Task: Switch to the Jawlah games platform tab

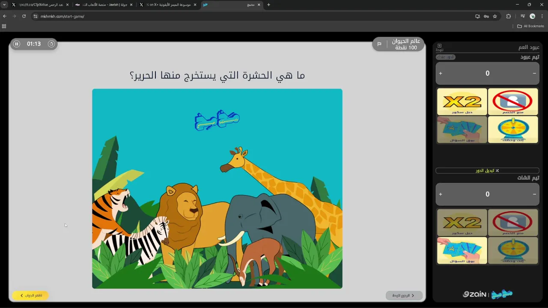Action: click(103, 5)
